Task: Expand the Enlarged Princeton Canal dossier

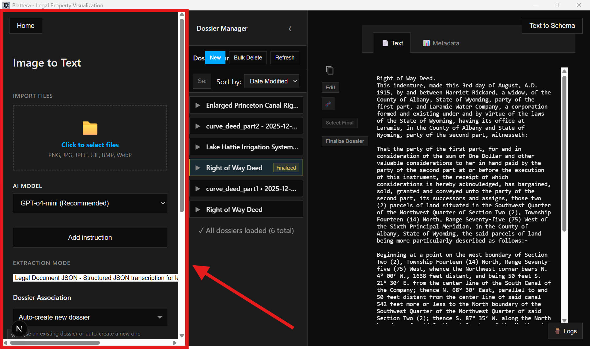Action: (x=198, y=105)
